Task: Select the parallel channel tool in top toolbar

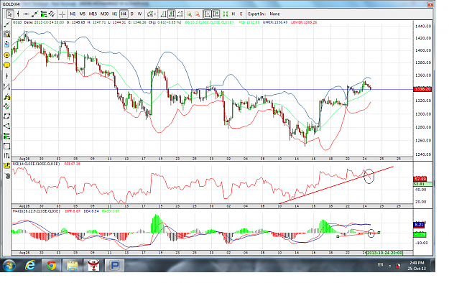Action: coord(52,14)
